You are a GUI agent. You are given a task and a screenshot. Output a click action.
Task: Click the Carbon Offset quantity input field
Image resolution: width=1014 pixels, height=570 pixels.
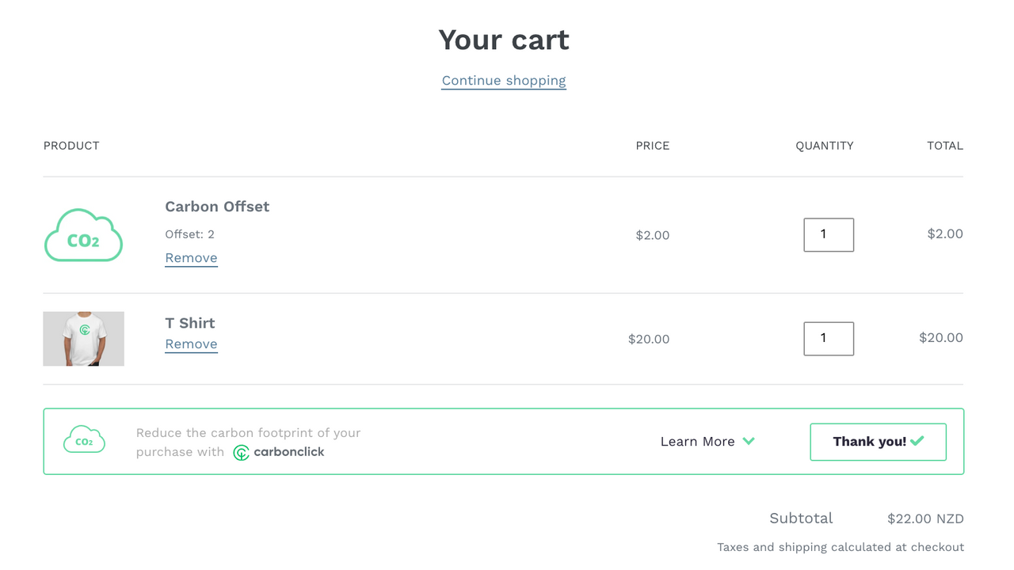tap(829, 234)
